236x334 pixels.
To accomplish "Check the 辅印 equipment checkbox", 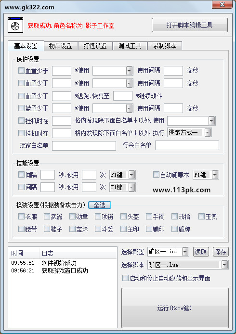I will (x=149, y=229).
